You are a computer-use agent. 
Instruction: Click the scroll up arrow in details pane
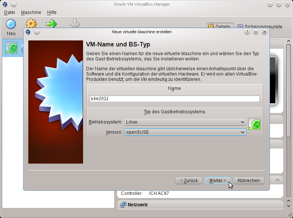[x=288, y=41]
